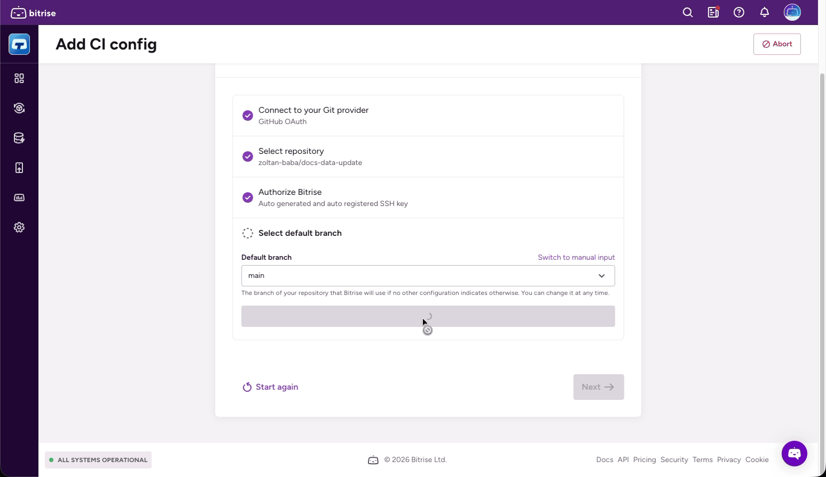The height and width of the screenshot is (477, 826).
Task: Open the workspace app icon in sidebar
Action: [x=19, y=44]
